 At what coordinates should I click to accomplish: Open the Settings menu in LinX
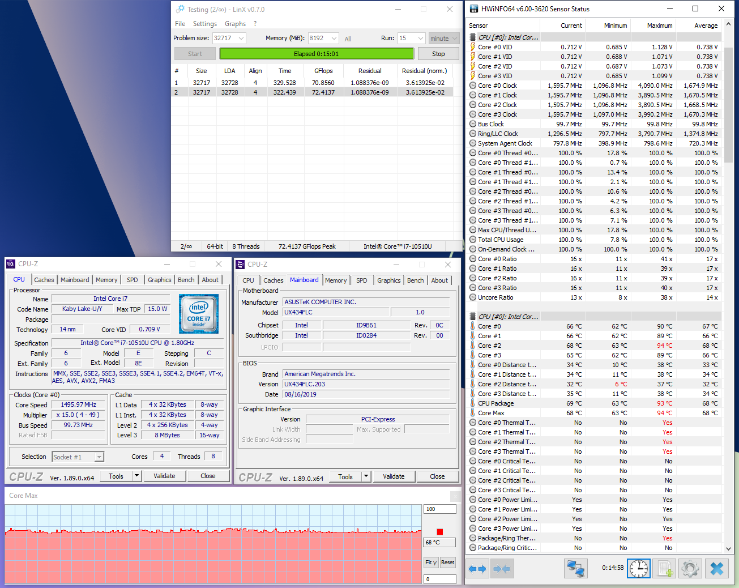click(205, 24)
